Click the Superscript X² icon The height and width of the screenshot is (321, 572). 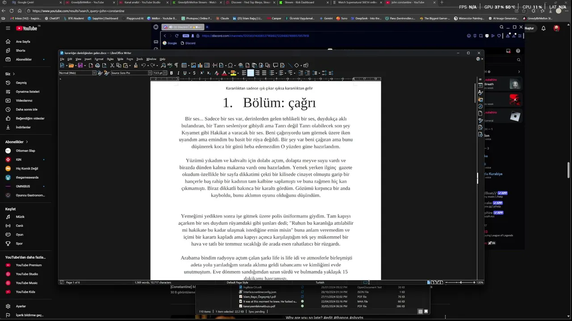(x=202, y=73)
